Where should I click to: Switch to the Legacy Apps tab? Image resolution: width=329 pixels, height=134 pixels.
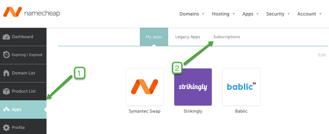[x=188, y=37]
